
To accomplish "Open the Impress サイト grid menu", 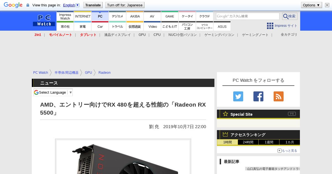I will pyautogui.click(x=282, y=26).
